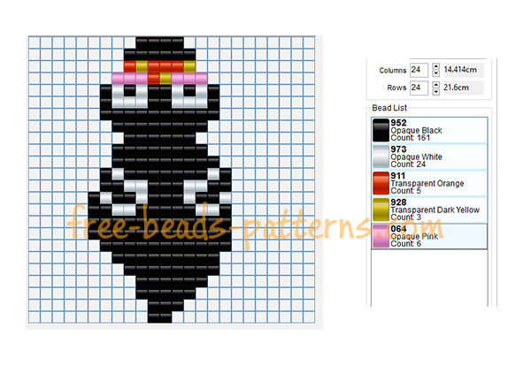Decrease Rows with the down stepper arrow
Screen dimensions: 531x389
436,92
